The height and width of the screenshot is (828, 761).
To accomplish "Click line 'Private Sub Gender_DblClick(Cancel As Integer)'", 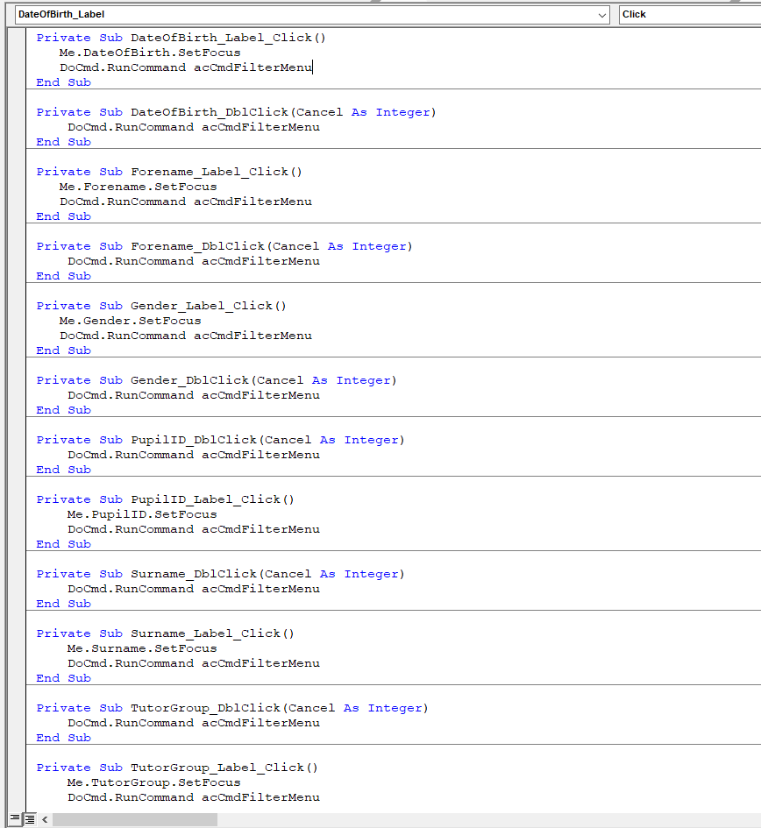I will [217, 381].
